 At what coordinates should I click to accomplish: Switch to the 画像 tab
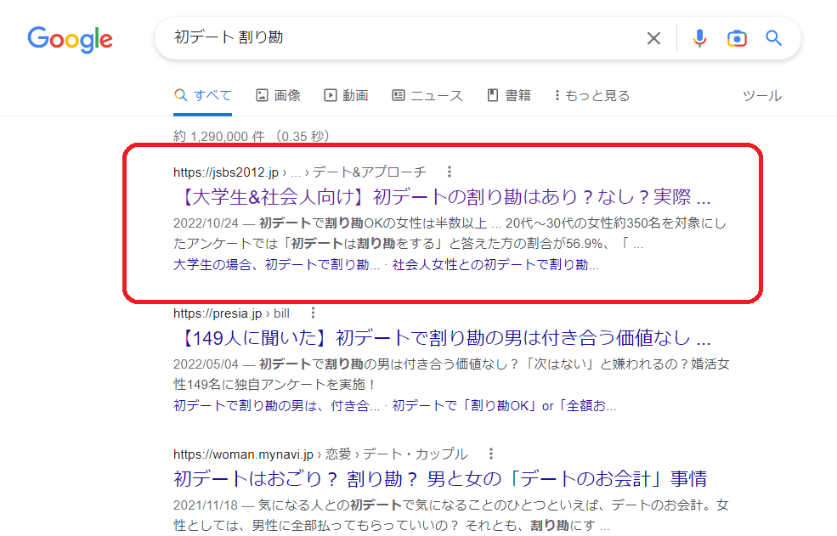coord(278,95)
